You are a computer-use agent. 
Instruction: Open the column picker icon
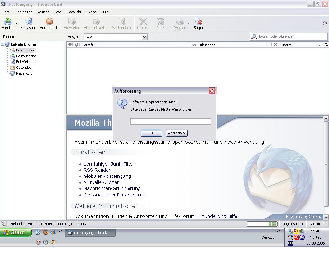pos(326,45)
